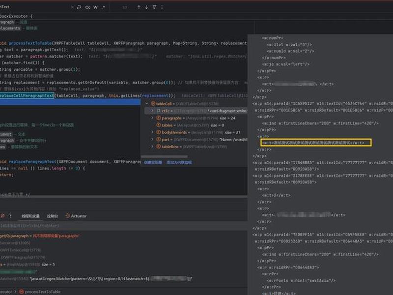Image resolution: width=393 pixels, height=295 pixels.
Task: Open find bar more options menu
Action: coord(162,7)
